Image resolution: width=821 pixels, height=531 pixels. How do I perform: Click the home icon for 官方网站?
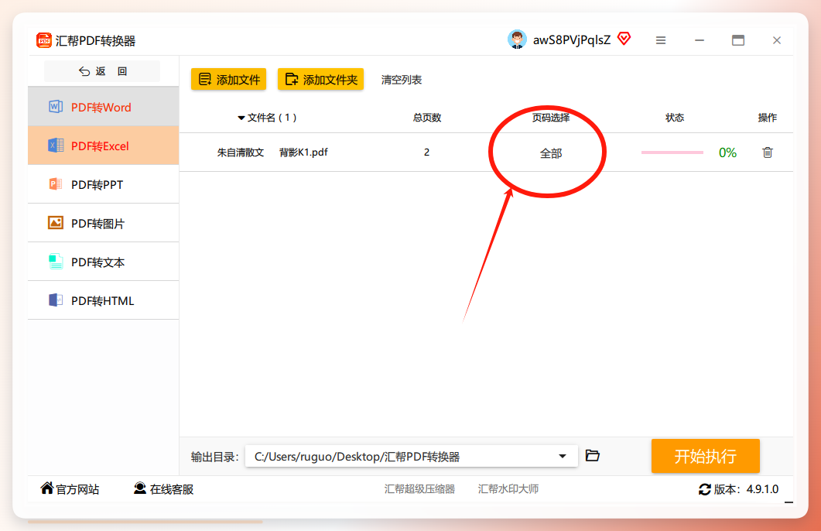tap(47, 488)
